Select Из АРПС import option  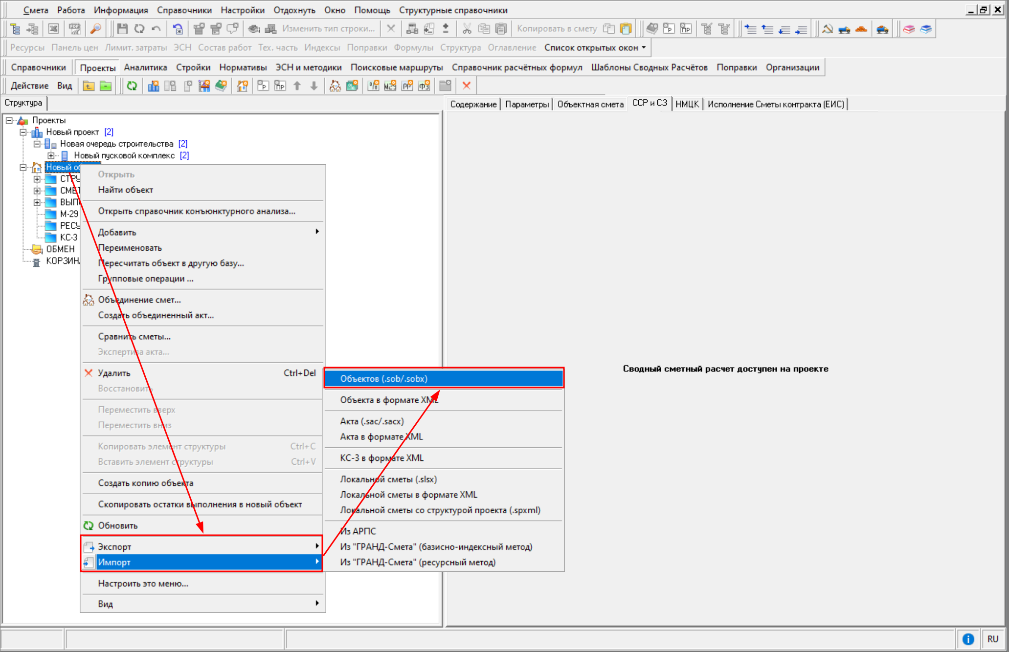[x=444, y=531]
